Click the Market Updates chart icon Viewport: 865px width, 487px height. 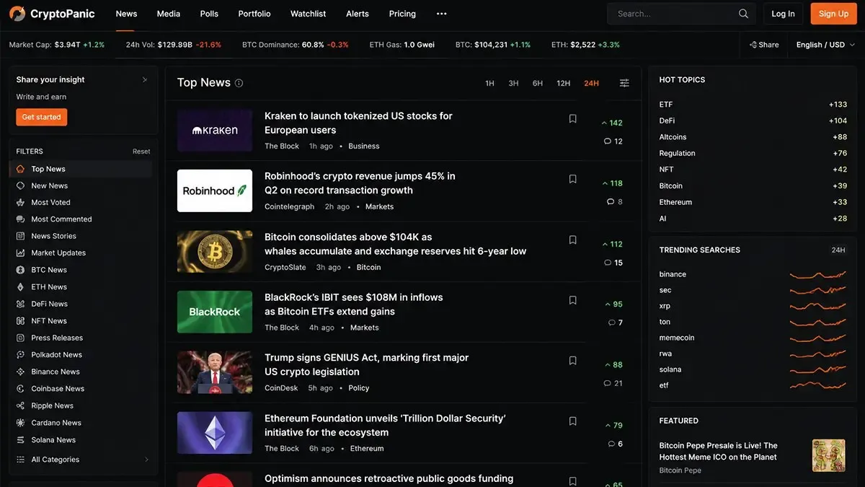pyautogui.click(x=21, y=253)
